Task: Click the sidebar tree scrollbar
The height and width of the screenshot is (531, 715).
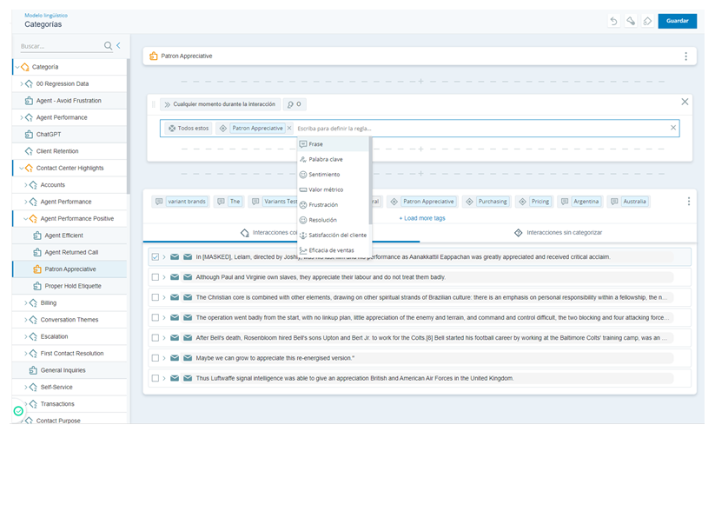Action: [129, 127]
